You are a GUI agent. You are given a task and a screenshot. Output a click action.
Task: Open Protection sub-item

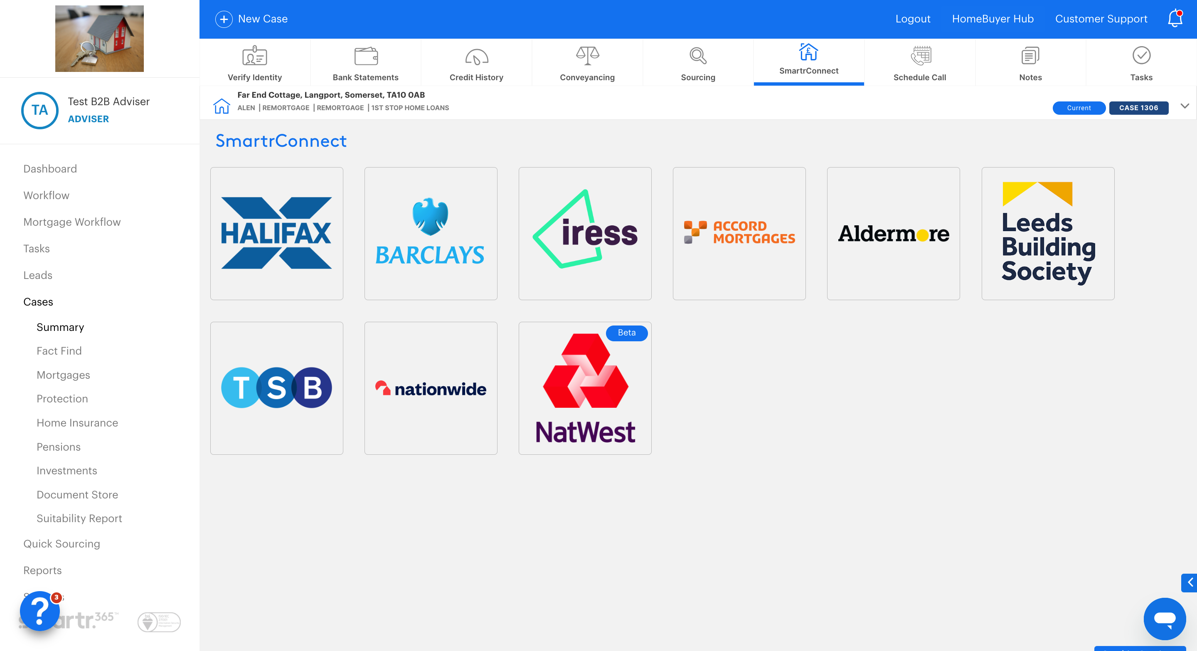tap(62, 399)
